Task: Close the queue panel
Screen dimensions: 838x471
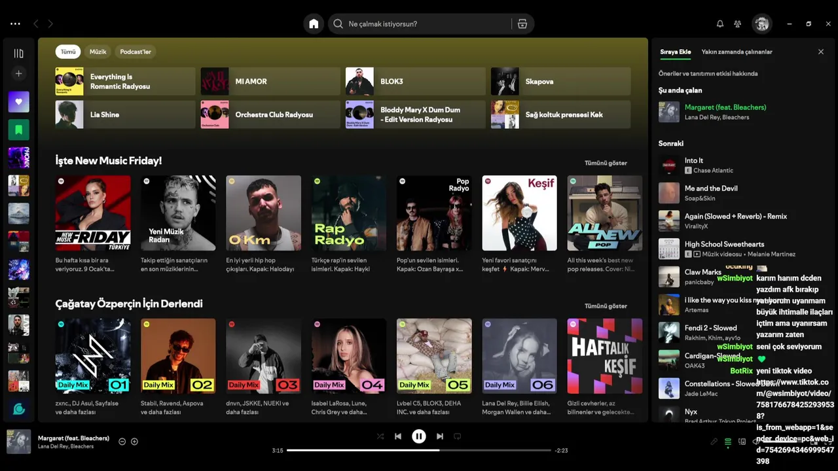Action: pos(820,52)
